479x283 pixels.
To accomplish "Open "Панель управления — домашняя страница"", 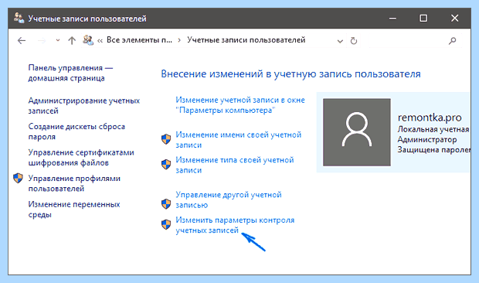I will 70,73.
